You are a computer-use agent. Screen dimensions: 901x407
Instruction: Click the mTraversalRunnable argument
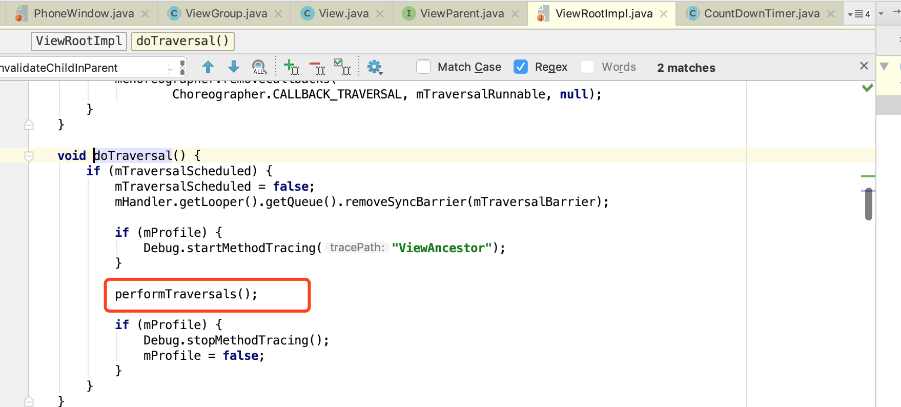tap(480, 94)
